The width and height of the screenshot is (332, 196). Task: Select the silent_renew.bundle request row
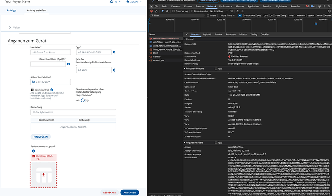pos(166,50)
